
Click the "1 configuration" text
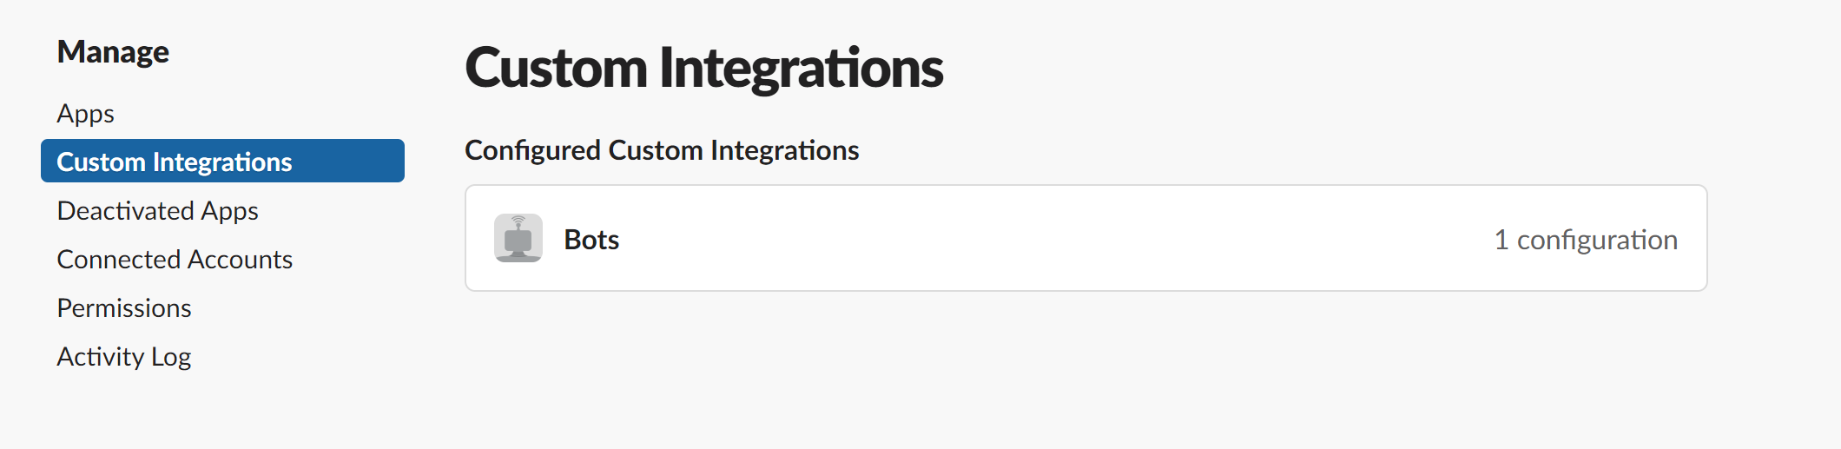(x=1586, y=240)
